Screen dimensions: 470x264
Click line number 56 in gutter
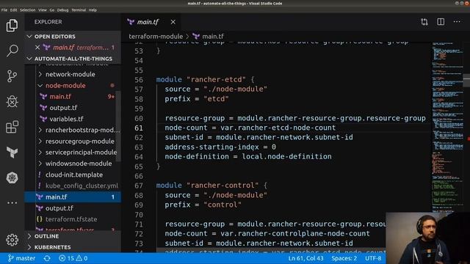point(139,80)
